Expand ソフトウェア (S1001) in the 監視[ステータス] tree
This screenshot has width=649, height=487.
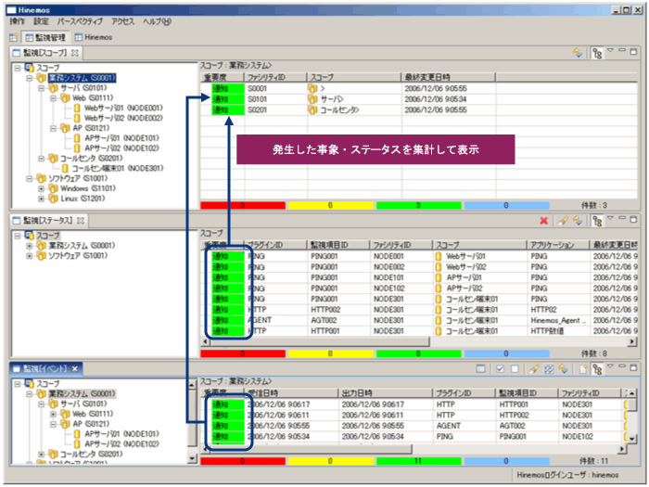pos(29,256)
